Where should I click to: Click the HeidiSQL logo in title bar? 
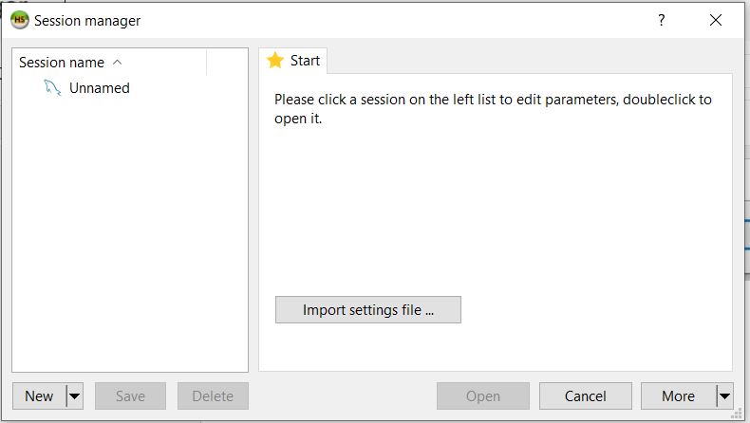click(x=20, y=20)
